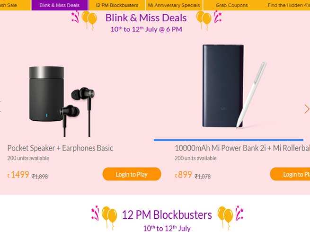Screen dimensions: 310x232
Task: Go back with left carousel arrow
Action: (x=0, y=106)
